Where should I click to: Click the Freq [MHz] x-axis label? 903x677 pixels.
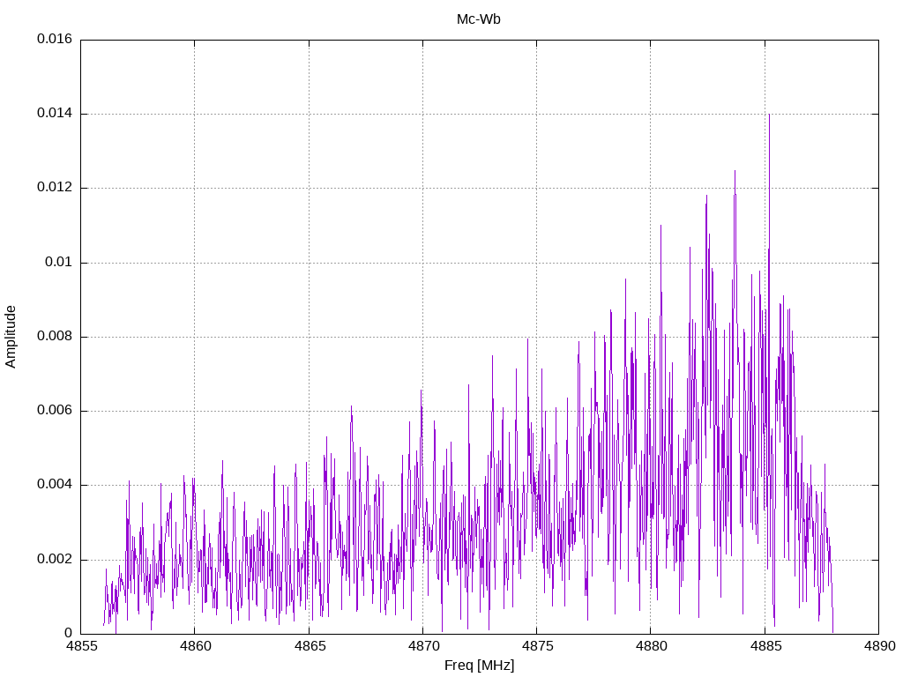coord(479,666)
